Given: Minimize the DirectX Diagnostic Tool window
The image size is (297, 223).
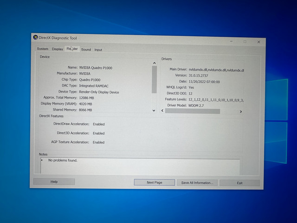Looking at the screenshot, I should pyautogui.click(x=231, y=41).
